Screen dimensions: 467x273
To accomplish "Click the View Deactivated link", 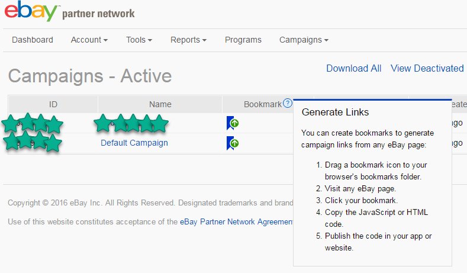I will [427, 68].
